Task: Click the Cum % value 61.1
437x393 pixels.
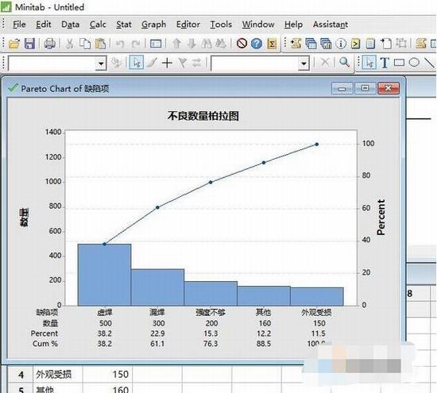Action: 157,344
